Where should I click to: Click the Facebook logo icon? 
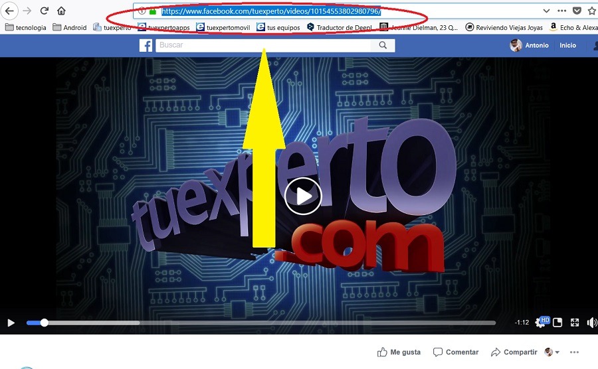pyautogui.click(x=146, y=45)
